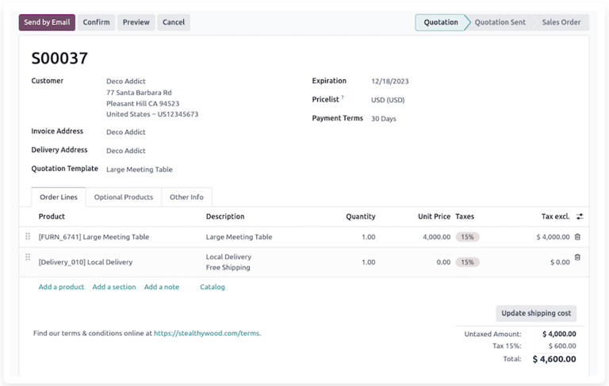Send the quotation by email

[x=47, y=22]
